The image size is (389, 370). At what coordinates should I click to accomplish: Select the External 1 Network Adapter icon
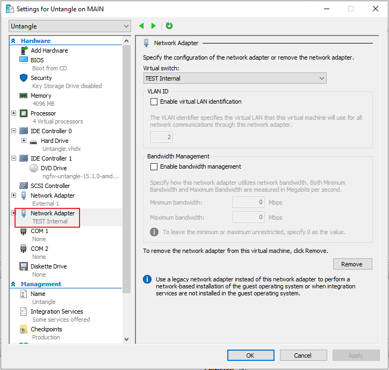[24, 195]
